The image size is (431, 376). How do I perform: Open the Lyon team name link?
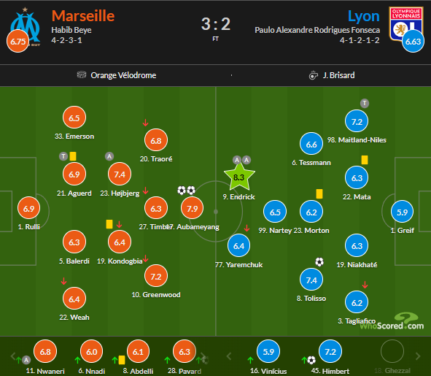364,16
